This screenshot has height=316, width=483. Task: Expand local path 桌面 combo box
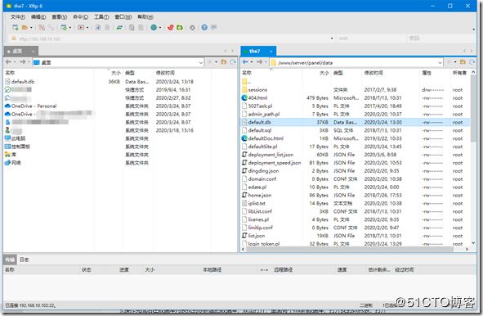coord(201,63)
